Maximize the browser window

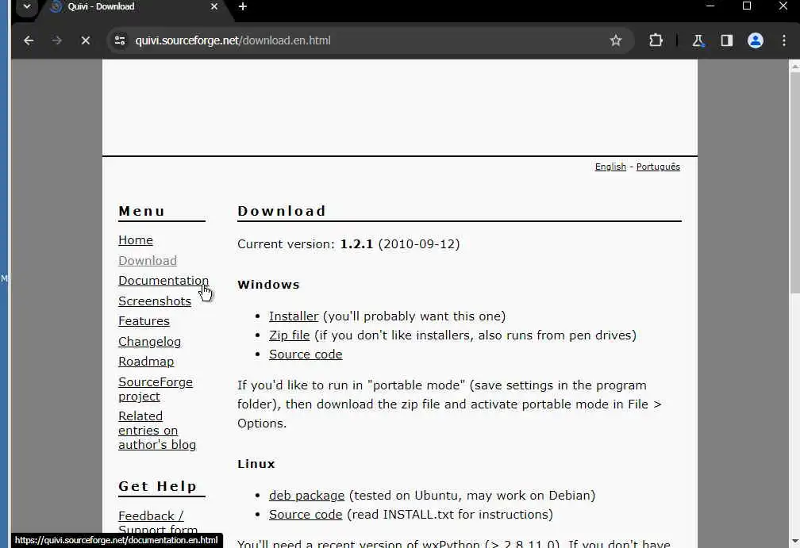click(x=746, y=6)
